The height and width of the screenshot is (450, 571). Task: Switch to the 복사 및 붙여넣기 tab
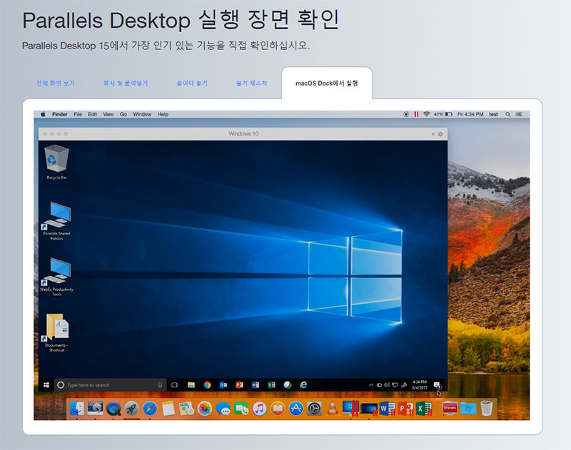[126, 83]
